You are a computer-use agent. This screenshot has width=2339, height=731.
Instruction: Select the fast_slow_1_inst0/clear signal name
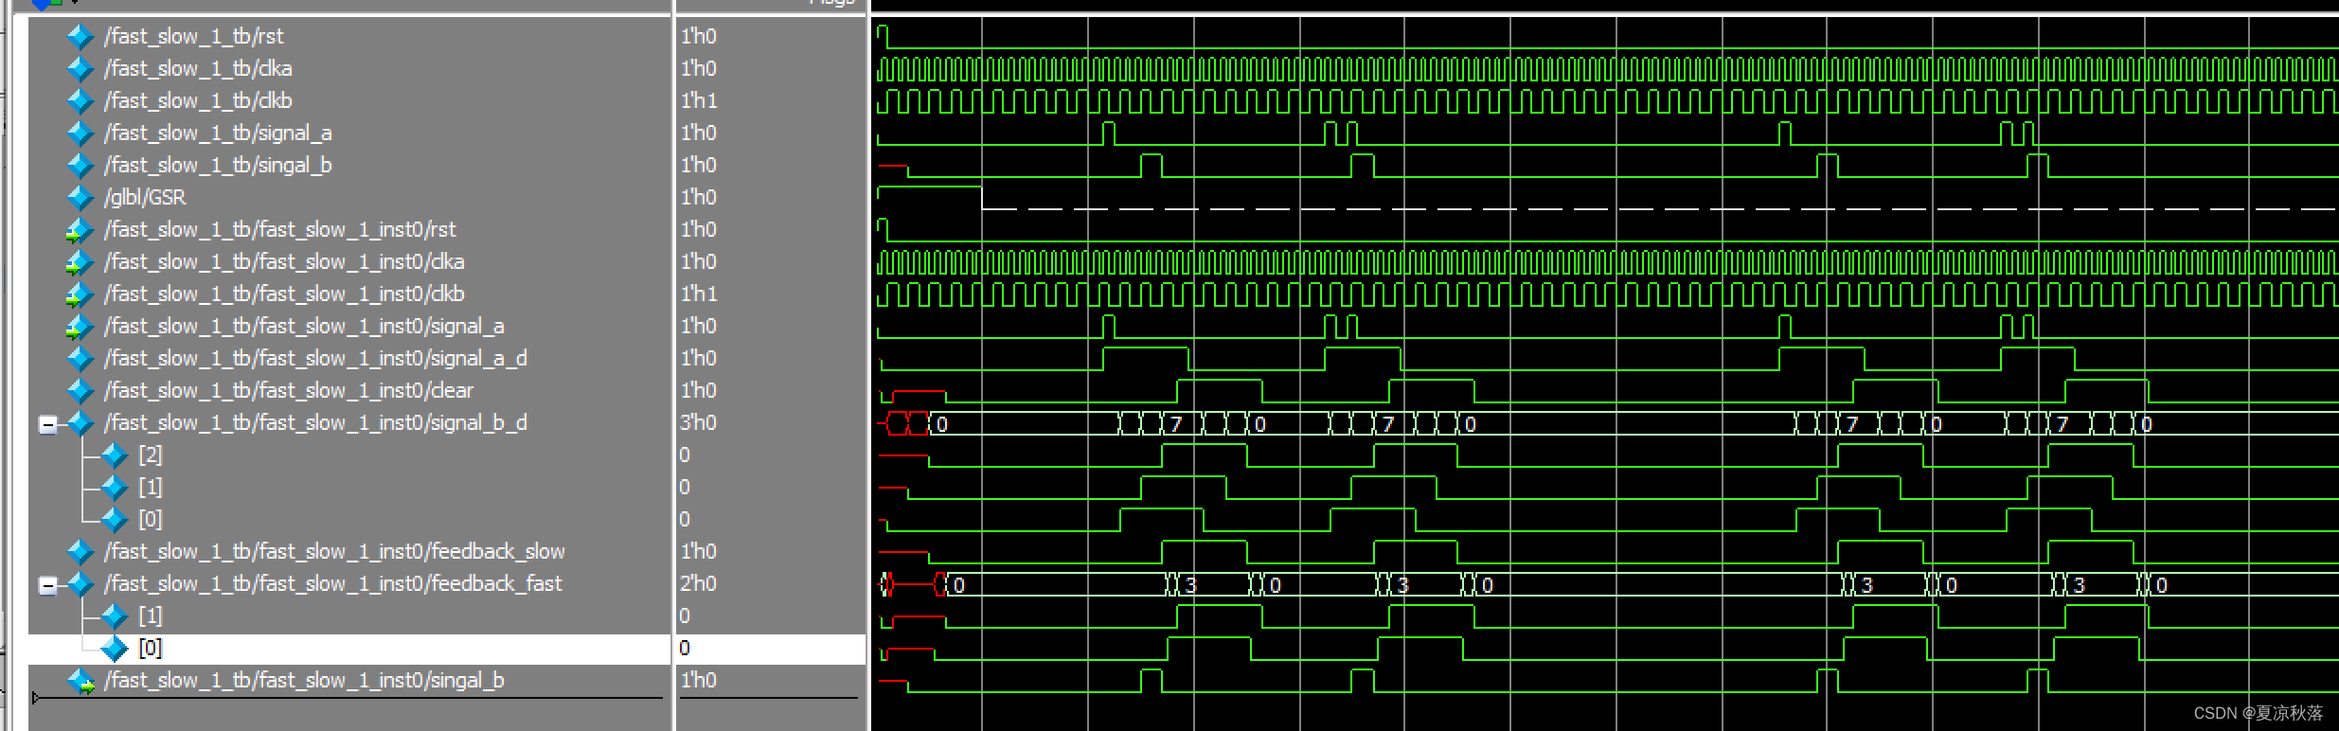289,390
